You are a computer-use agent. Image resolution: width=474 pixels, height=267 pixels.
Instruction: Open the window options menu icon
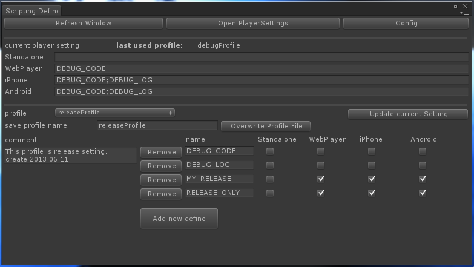[464, 13]
